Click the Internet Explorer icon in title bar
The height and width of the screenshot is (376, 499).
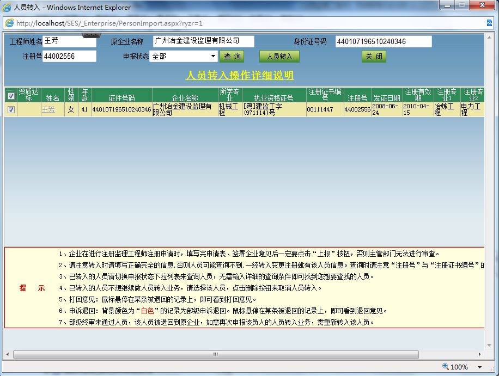pyautogui.click(x=7, y=8)
